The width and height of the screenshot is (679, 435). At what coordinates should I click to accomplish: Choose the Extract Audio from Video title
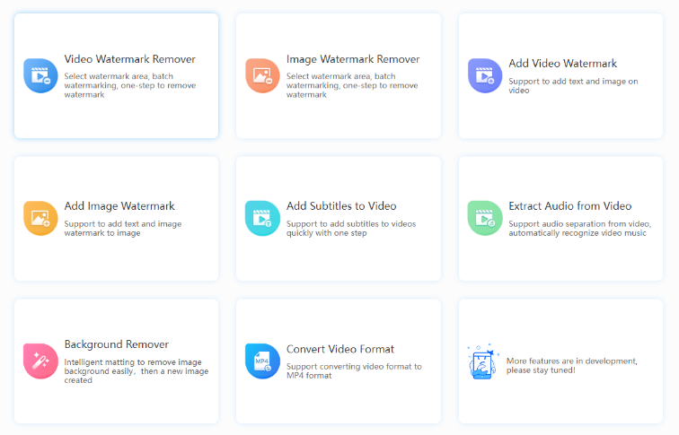pyautogui.click(x=569, y=206)
